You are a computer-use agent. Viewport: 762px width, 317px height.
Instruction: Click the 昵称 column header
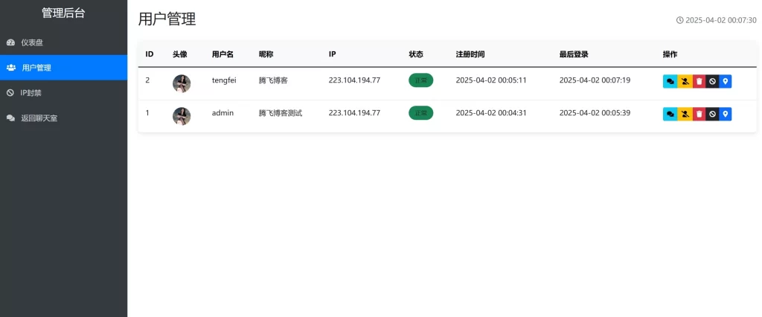(266, 54)
